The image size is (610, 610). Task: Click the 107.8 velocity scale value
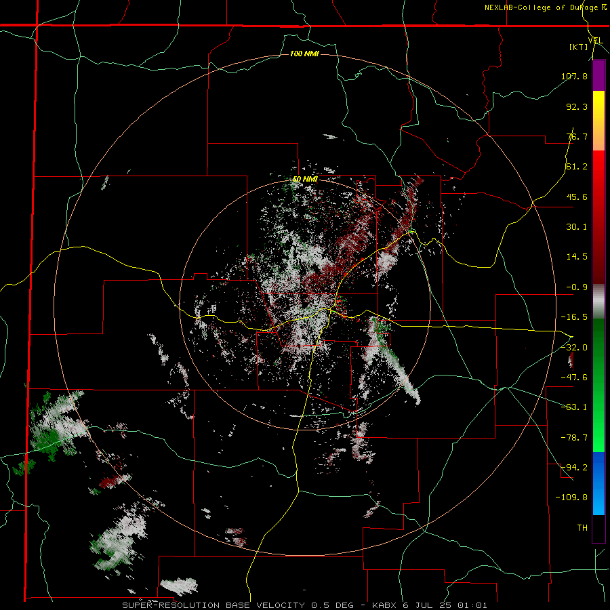[x=574, y=76]
